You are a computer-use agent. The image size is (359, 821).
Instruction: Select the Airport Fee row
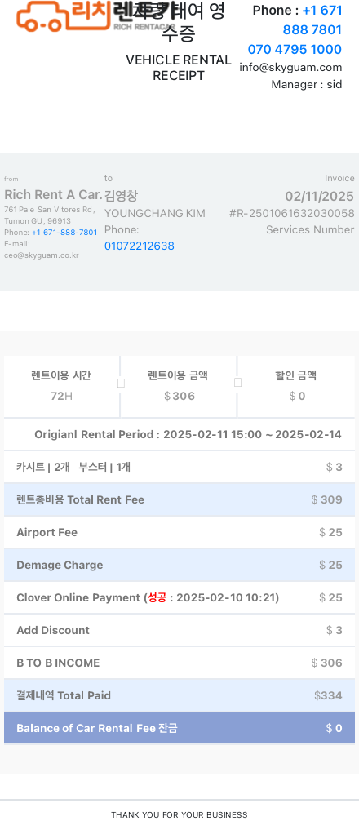179,532
